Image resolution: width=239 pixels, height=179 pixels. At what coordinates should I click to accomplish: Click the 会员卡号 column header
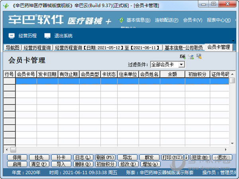coord(26,74)
